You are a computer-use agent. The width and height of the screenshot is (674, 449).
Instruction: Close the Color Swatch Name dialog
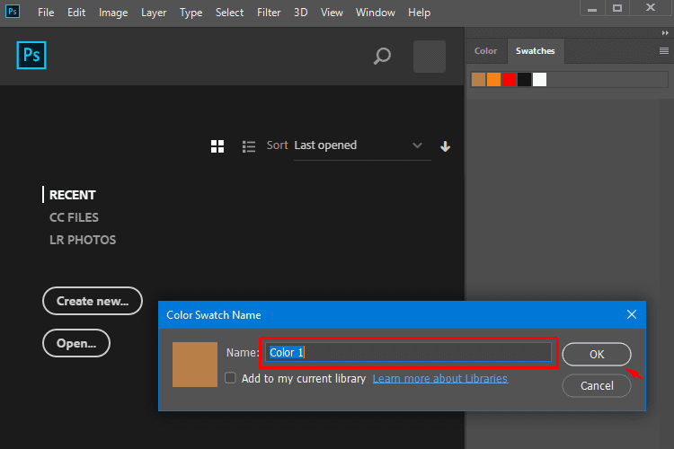[632, 314]
